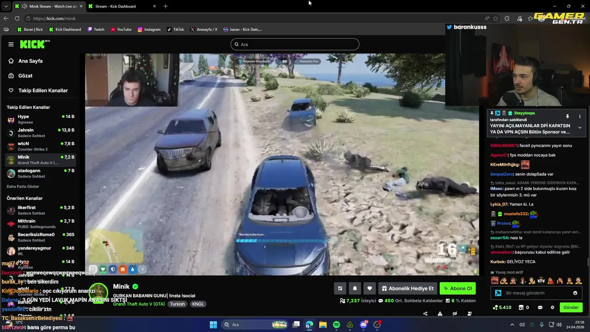Open the Mithrain recommended channel
The height and width of the screenshot is (332, 590).
[x=41, y=224]
